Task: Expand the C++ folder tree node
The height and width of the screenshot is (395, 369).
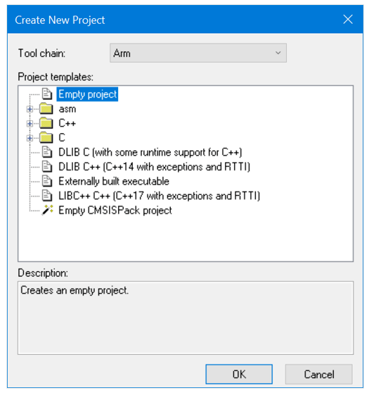Action: point(30,123)
